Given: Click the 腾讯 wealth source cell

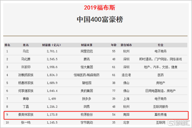Looking at the screenshot, I should (x=87, y=59).
